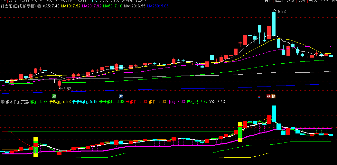Screen dimensions: 337x165
Task: Click the 5.62 low price label
Action: (67, 88)
